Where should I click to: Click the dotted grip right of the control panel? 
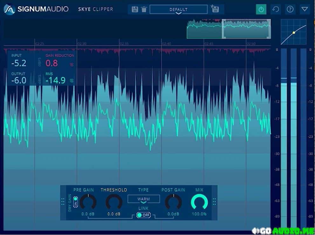point(214,202)
